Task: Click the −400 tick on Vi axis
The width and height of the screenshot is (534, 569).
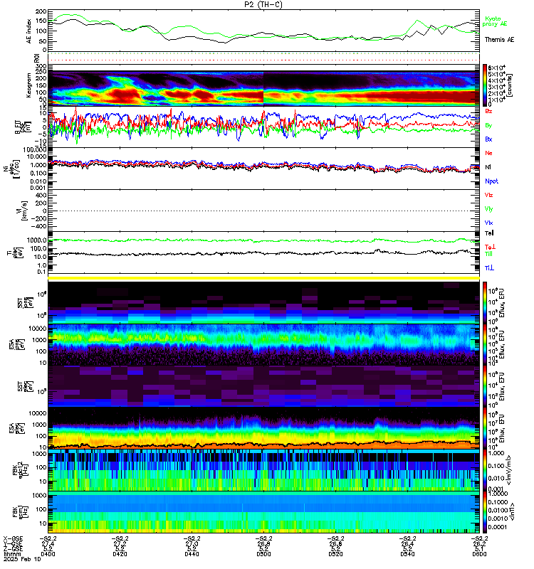Action: (x=38, y=226)
